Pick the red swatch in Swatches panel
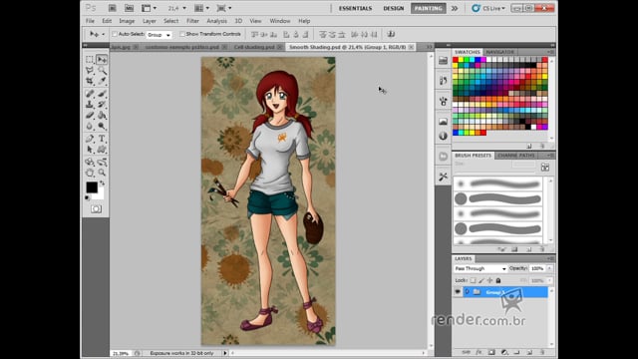This screenshot has height=359, width=638. tap(456, 60)
